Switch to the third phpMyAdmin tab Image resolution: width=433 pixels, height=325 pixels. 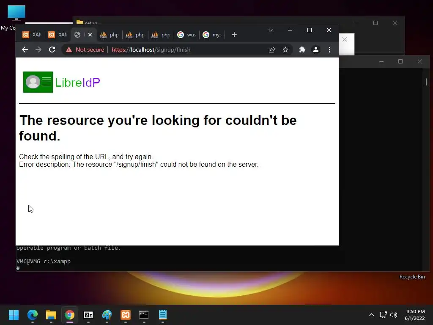tap(161, 35)
